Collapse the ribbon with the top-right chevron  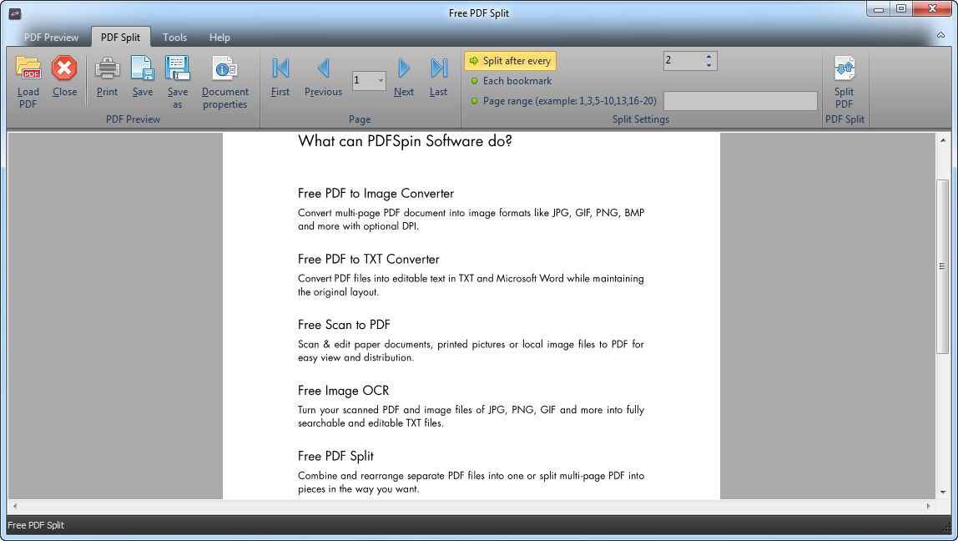941,35
